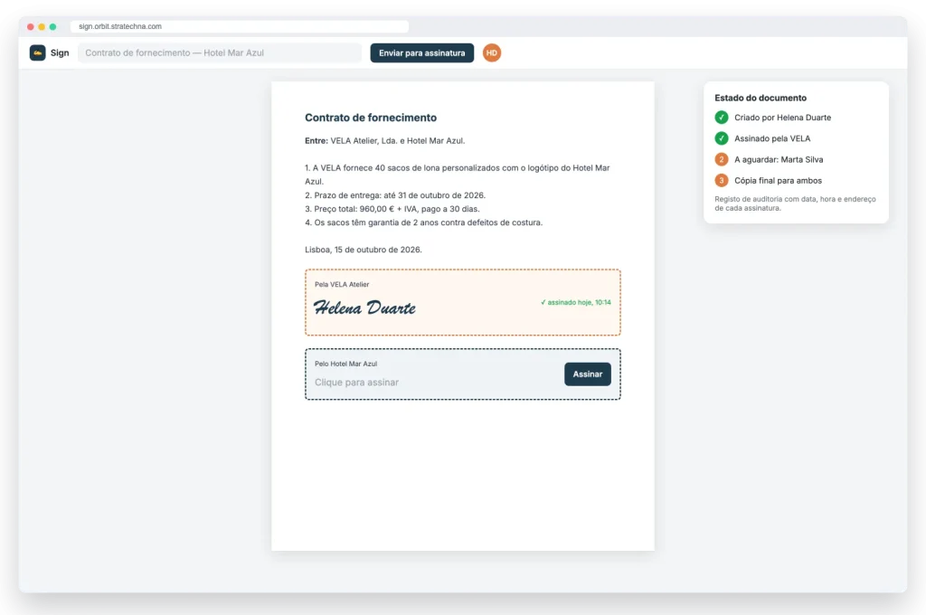Click the Hotel Mar Azul signature field placeholder
The width and height of the screenshot is (926, 615).
[x=356, y=383]
